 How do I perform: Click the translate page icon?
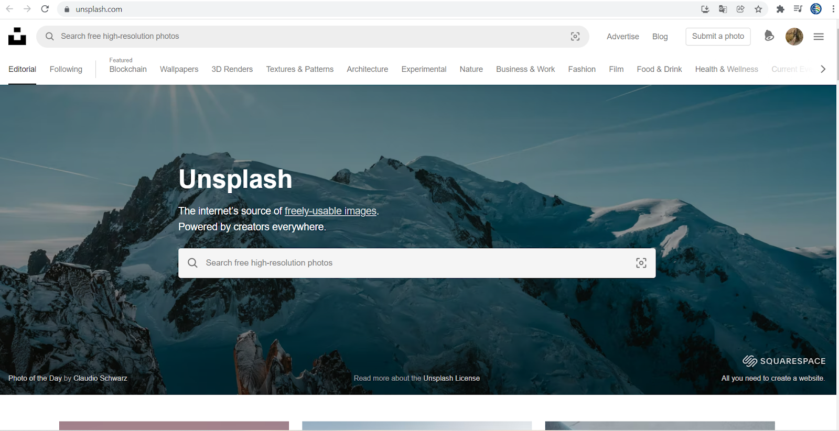tap(723, 9)
